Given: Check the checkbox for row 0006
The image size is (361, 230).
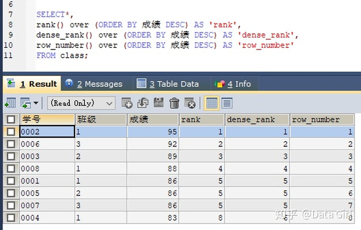Looking at the screenshot, I should (11, 144).
